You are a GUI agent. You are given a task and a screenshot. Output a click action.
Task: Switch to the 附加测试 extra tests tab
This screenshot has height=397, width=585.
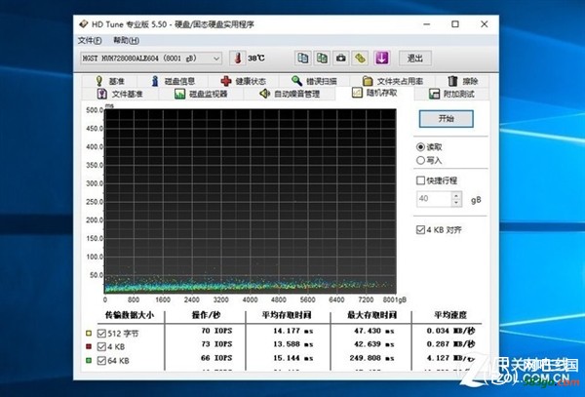(x=451, y=94)
